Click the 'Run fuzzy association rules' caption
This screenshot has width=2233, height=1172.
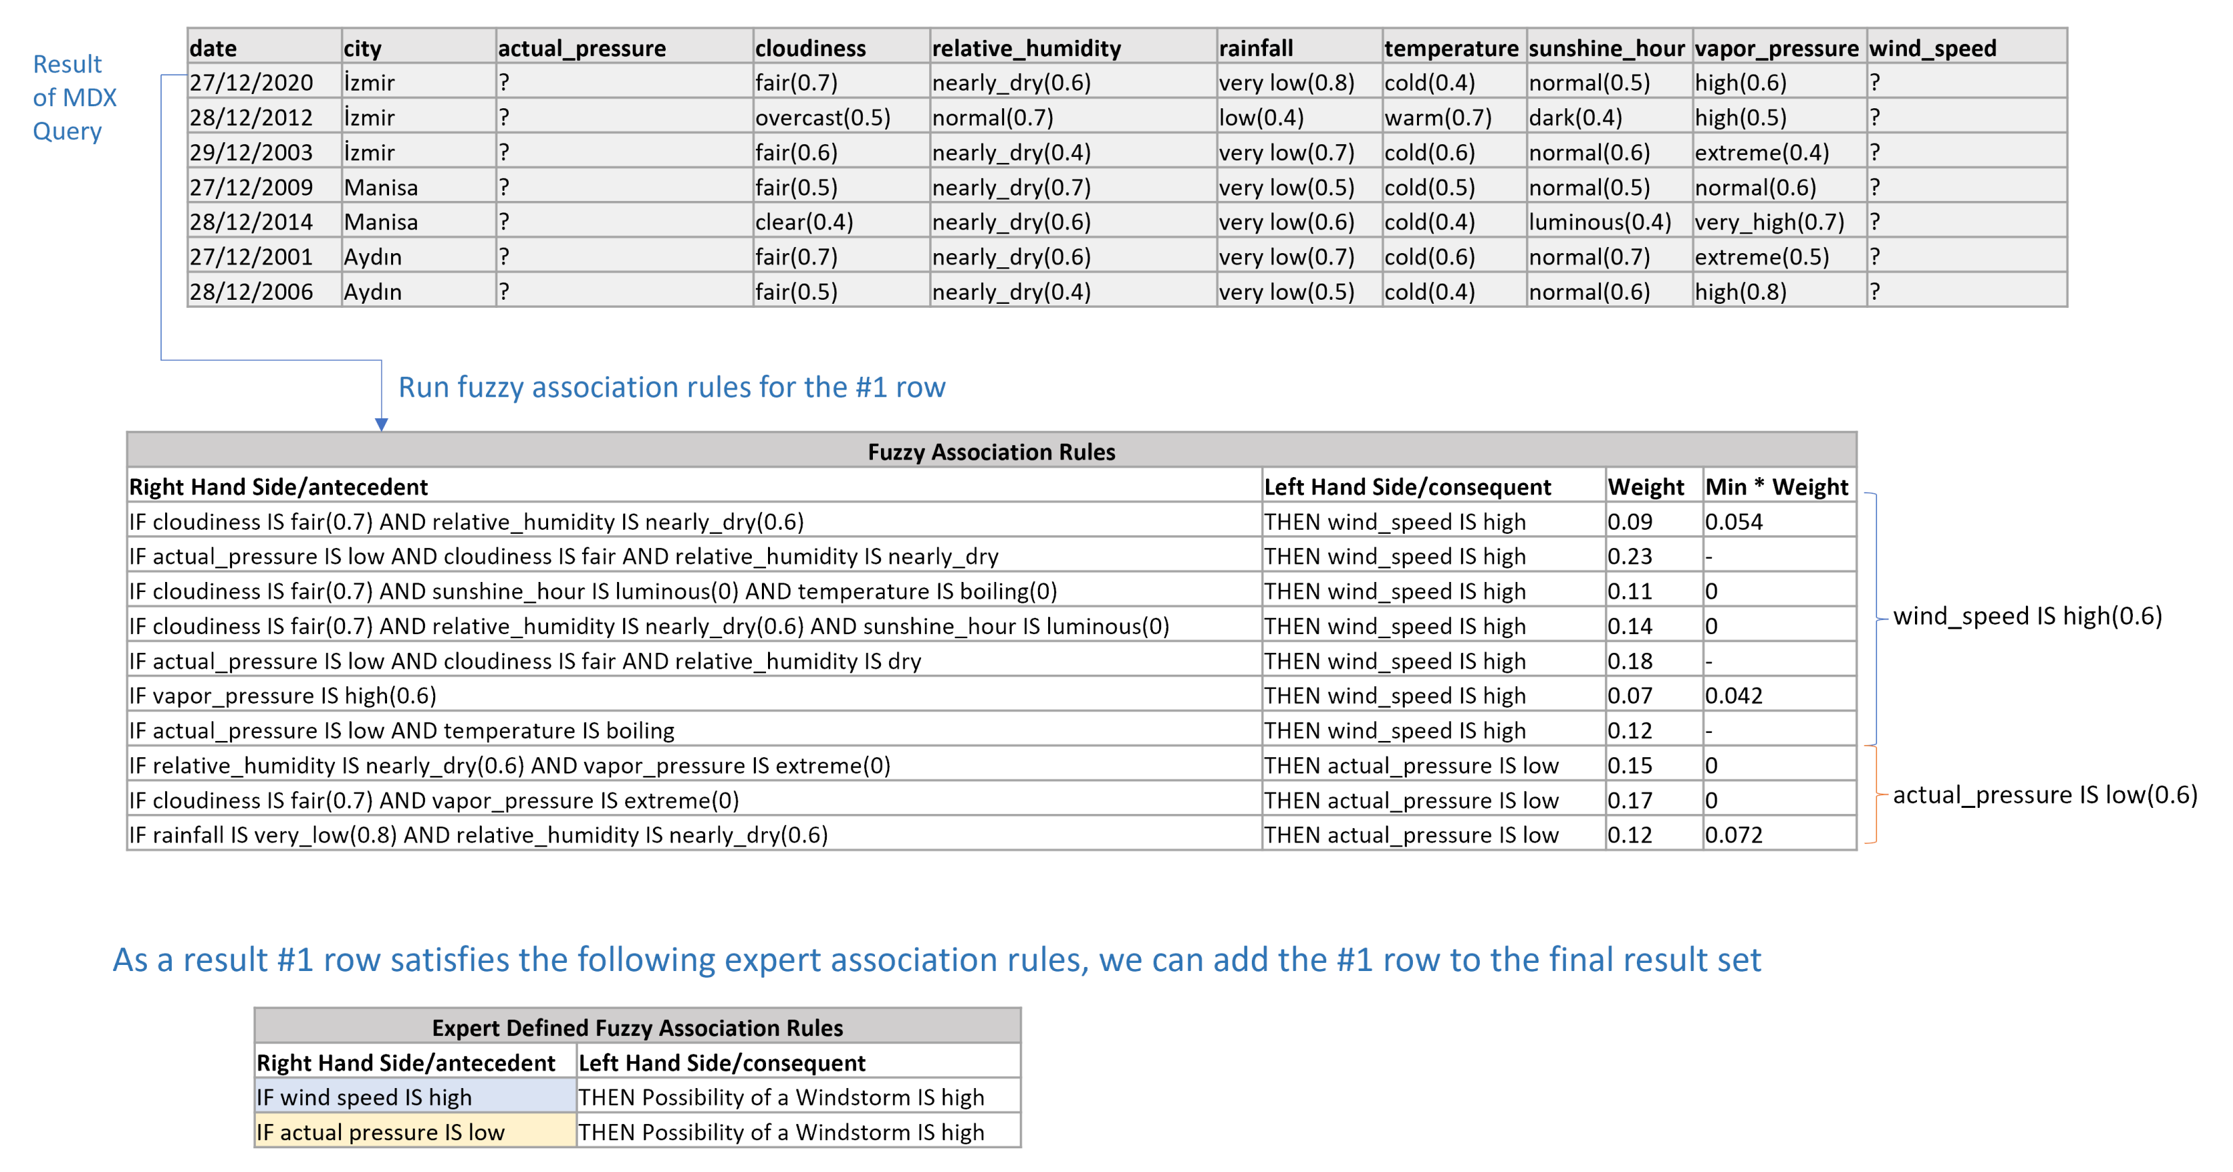coord(671,386)
